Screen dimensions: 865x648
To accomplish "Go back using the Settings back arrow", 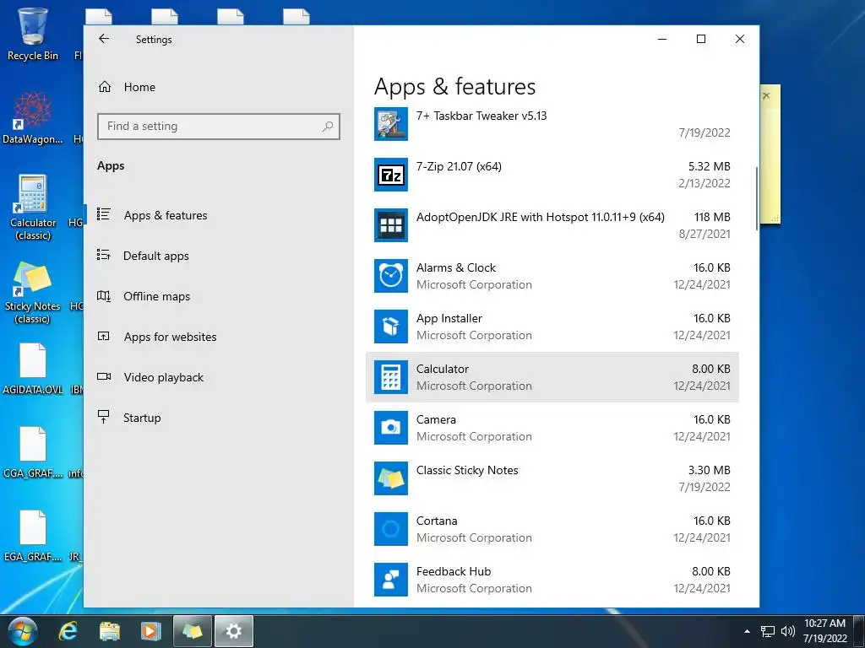I will tap(104, 39).
